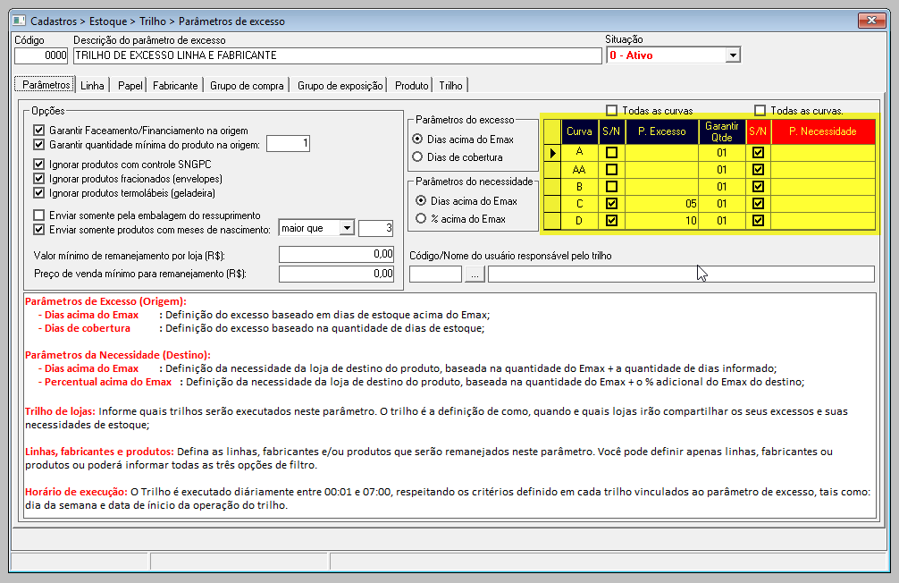The width and height of the screenshot is (899, 583).
Task: Click Garantir Qtde cell 01 for curve B
Action: (722, 187)
